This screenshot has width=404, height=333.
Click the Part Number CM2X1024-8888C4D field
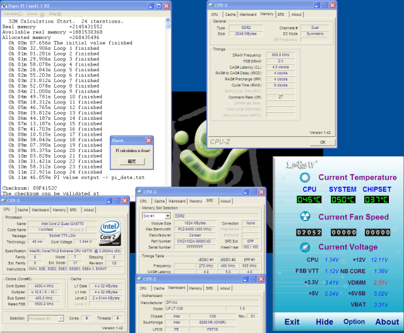[x=194, y=241]
